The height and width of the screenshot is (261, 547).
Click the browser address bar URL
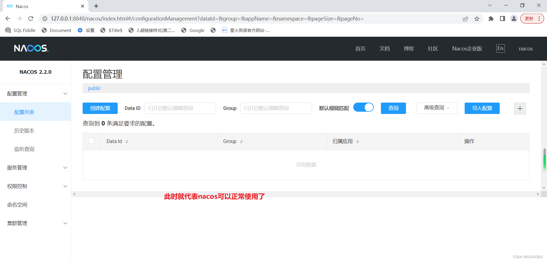[207, 19]
